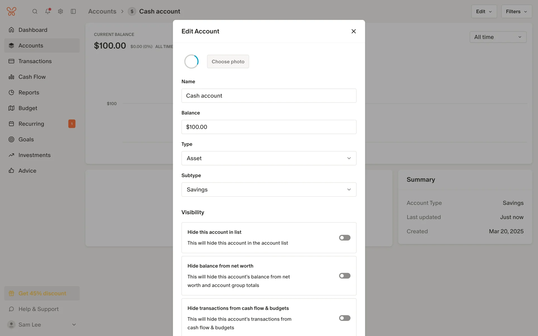Click the Cash account dollar icon
The height and width of the screenshot is (336, 538).
pos(132,11)
